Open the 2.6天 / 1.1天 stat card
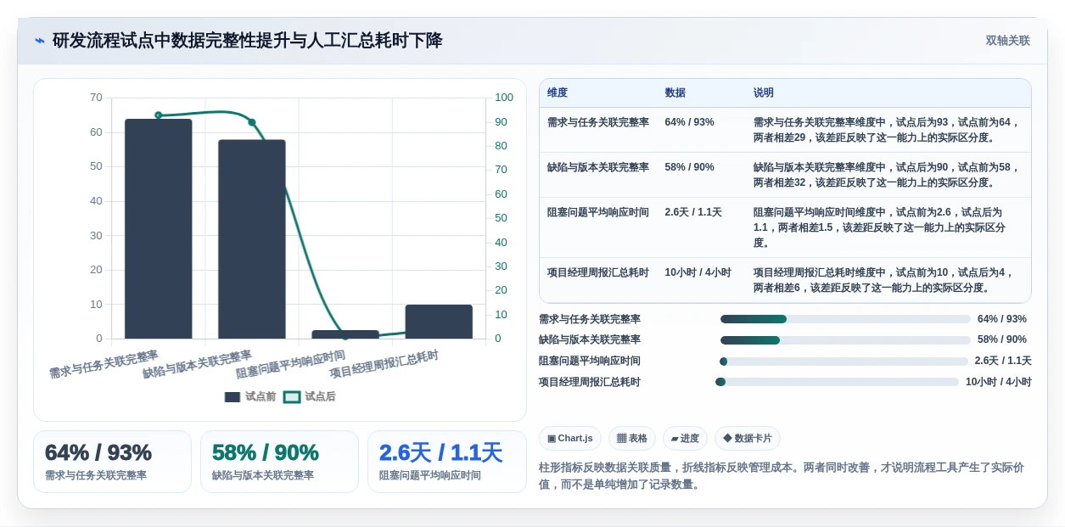Image resolution: width=1065 pixels, height=527 pixels. [446, 462]
